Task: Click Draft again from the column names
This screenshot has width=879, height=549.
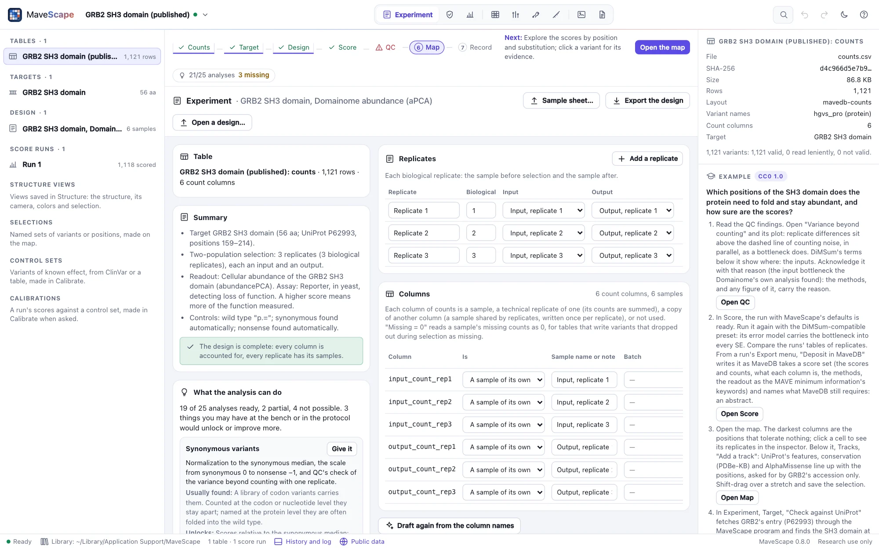Action: [x=450, y=526]
